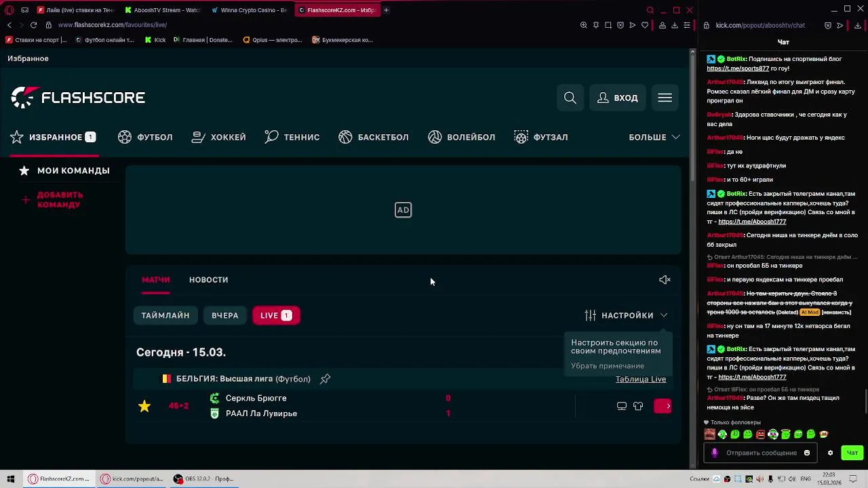Open the ВОЛЕЙБОЛ sport menu
The image size is (868, 488).
click(462, 137)
